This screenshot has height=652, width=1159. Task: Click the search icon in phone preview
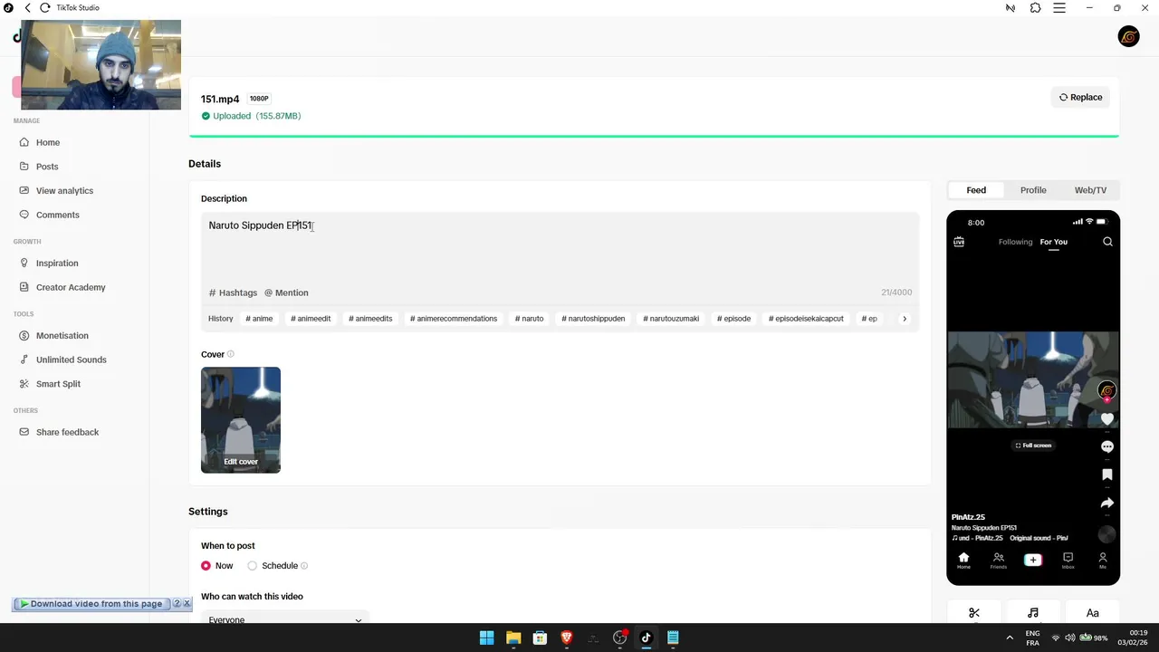1107,242
